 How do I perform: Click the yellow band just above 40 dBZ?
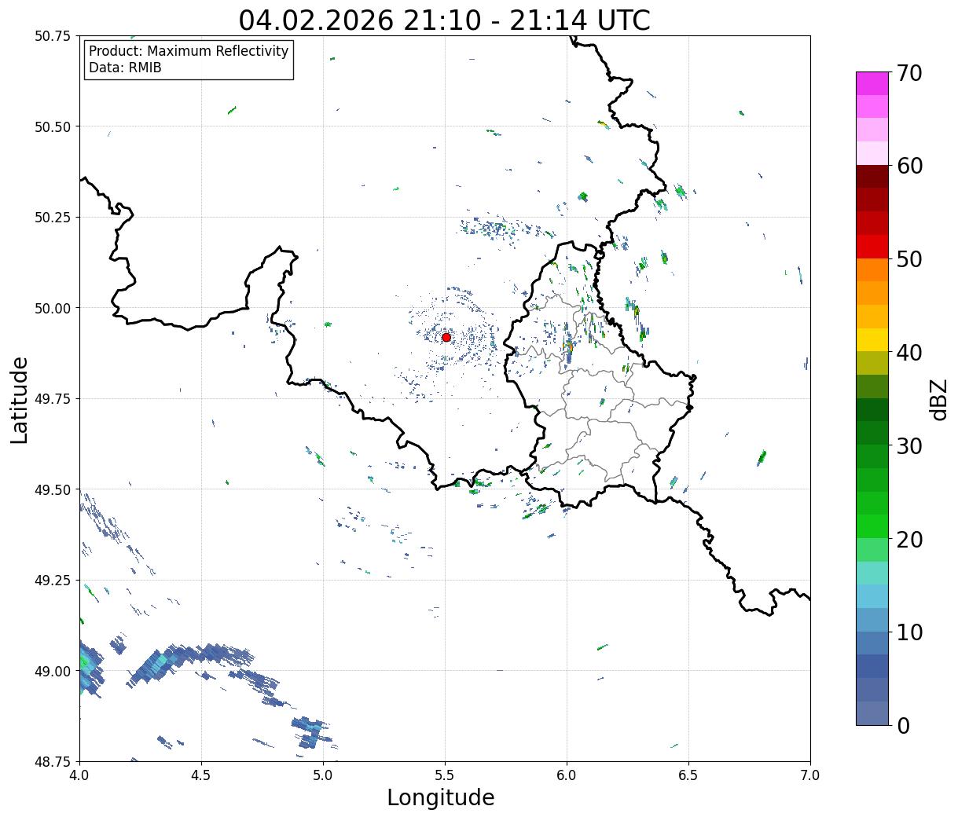tap(872, 339)
